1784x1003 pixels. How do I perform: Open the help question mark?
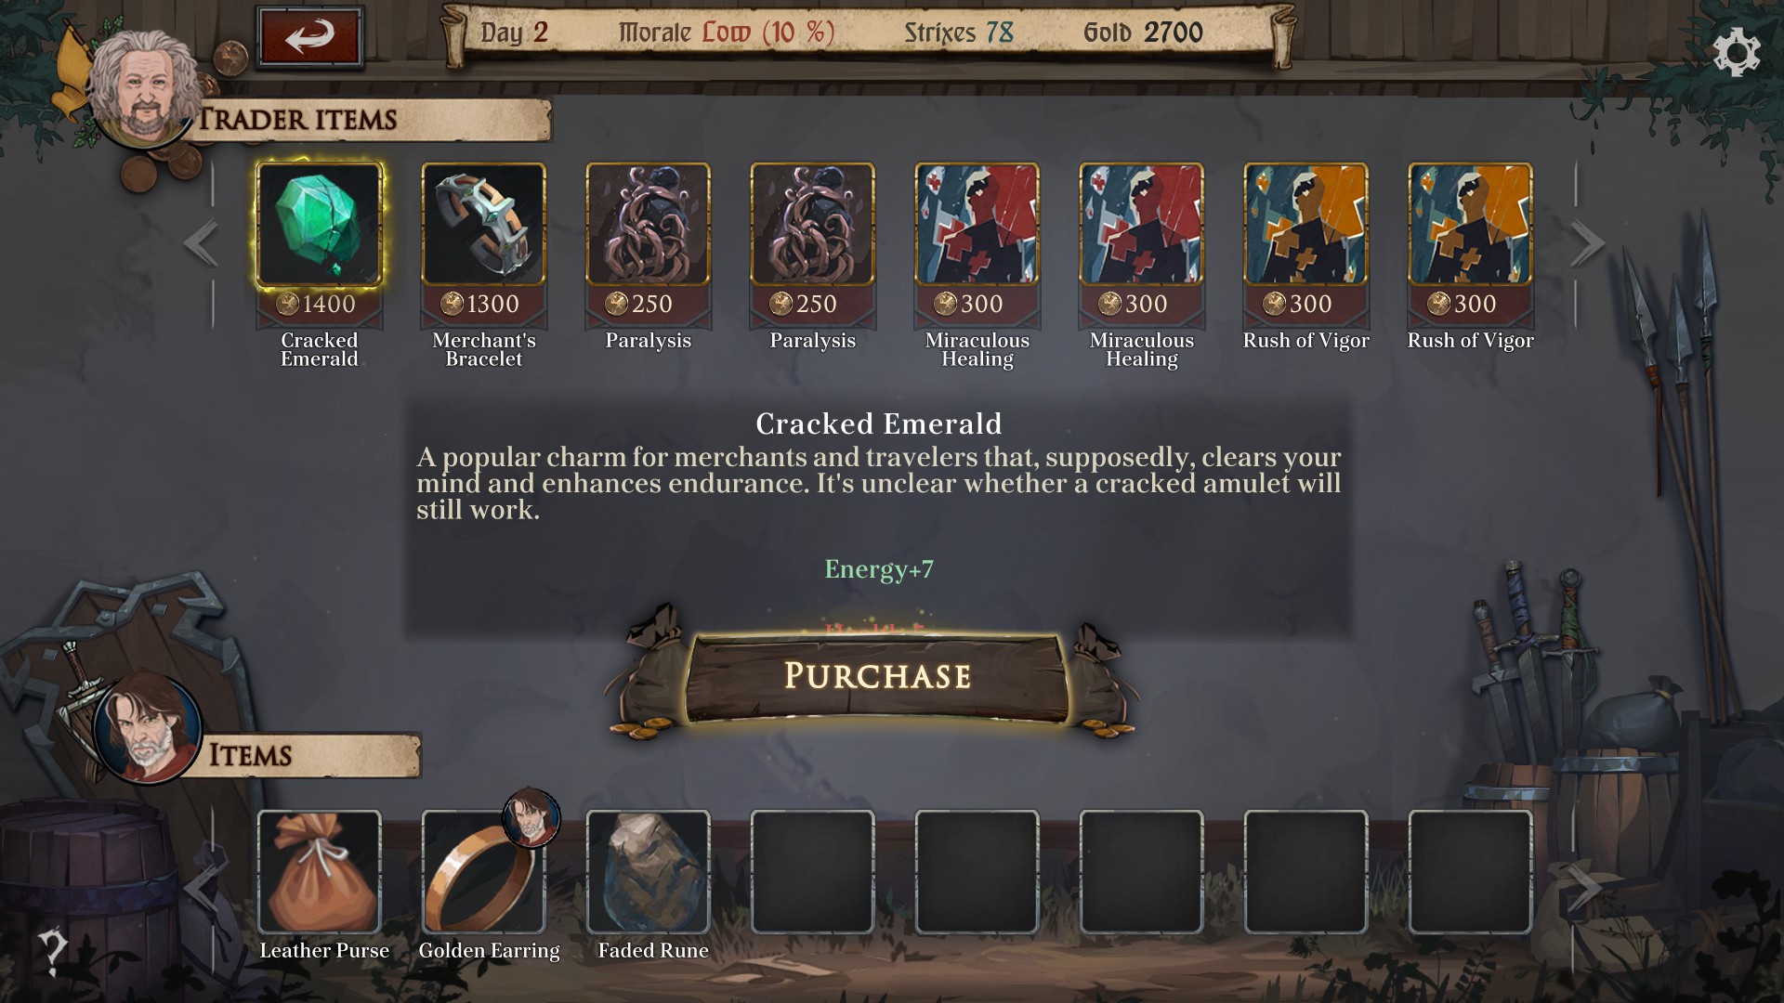pyautogui.click(x=52, y=952)
